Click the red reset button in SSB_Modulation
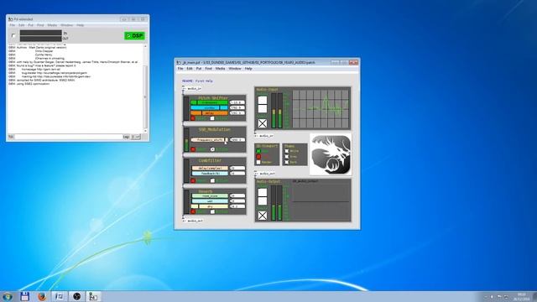 (193, 149)
